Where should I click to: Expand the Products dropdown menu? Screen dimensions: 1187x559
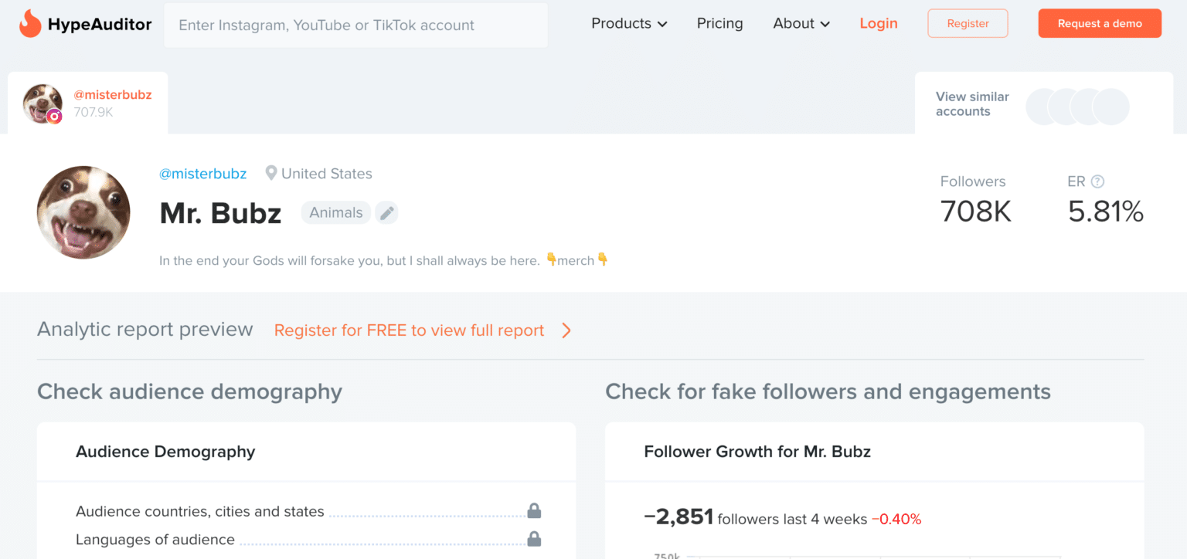[x=629, y=24]
